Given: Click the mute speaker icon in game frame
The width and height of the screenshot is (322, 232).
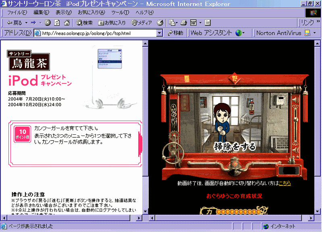Looking at the screenshot, I should click(x=295, y=150).
